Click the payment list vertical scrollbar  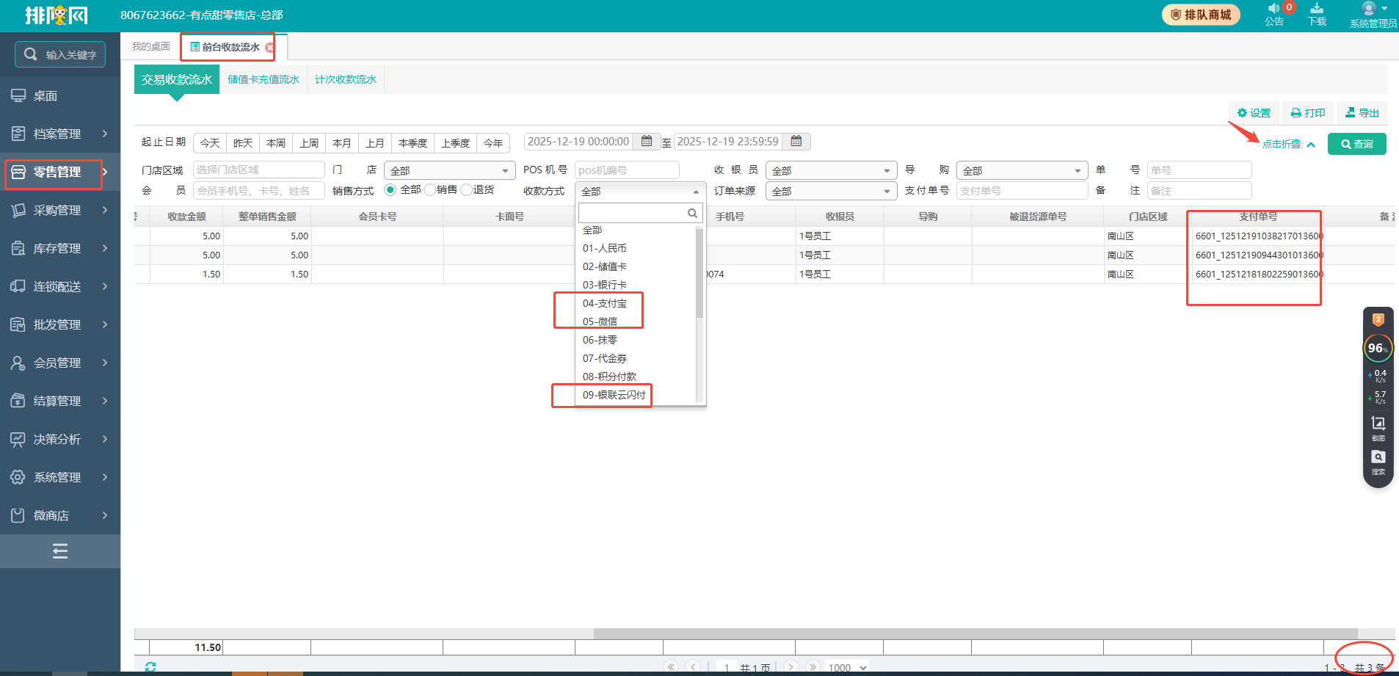pos(699,273)
